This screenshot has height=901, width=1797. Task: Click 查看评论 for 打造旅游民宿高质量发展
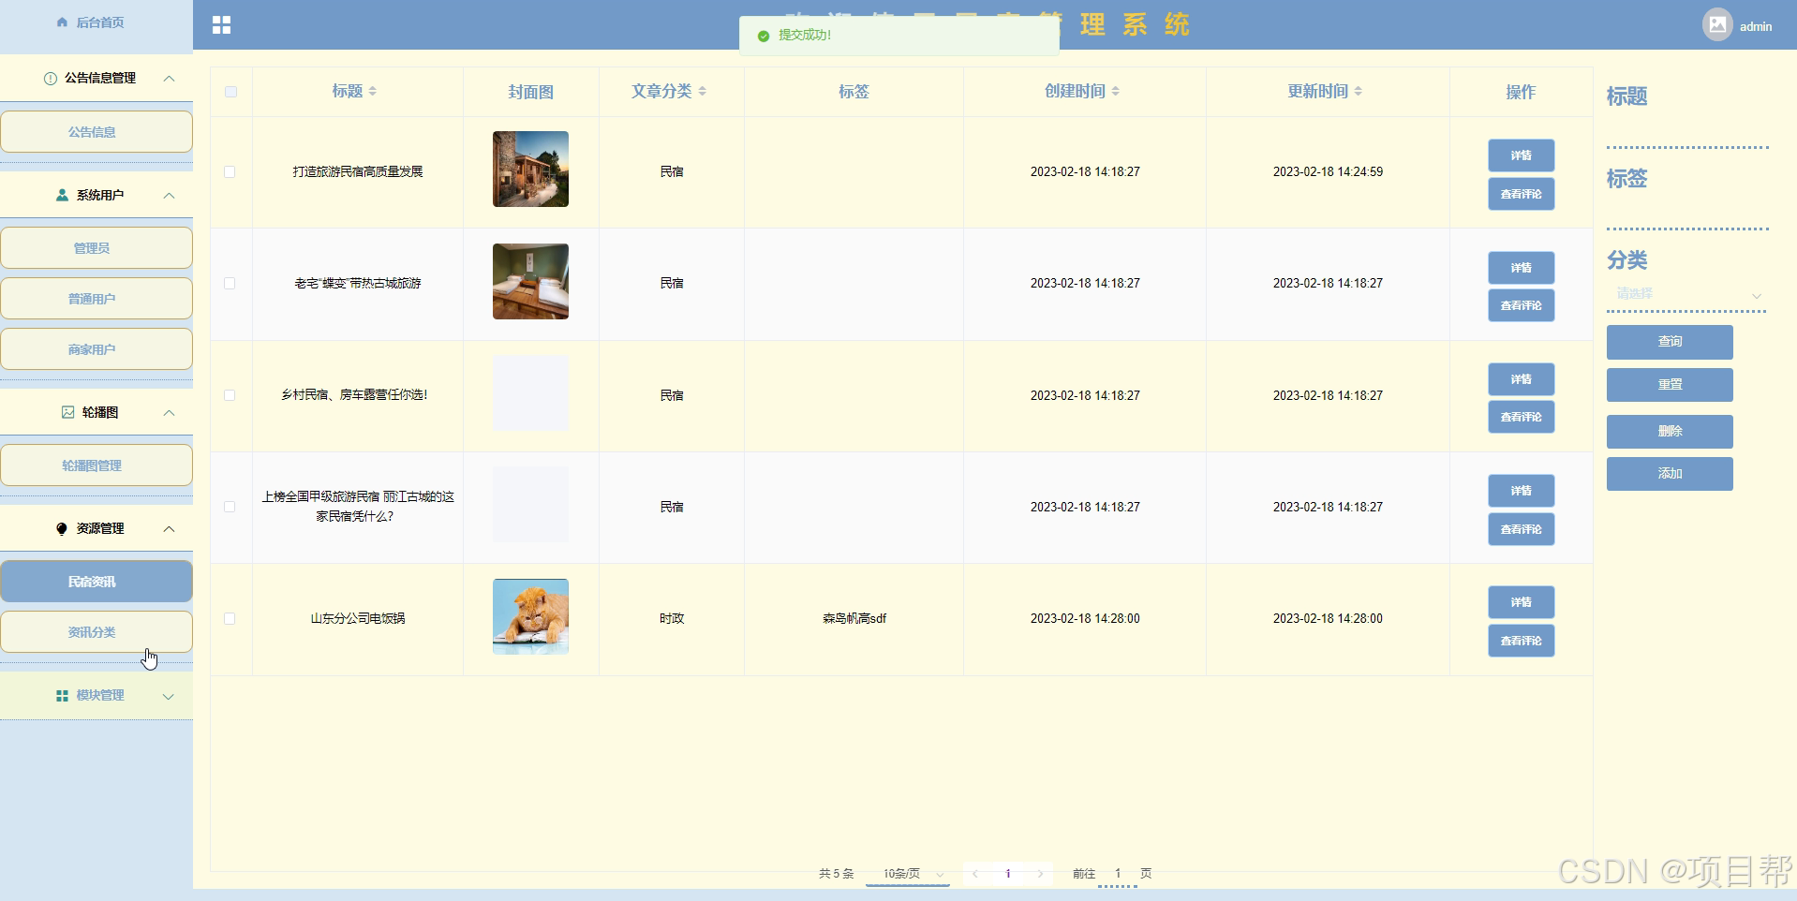click(x=1521, y=194)
